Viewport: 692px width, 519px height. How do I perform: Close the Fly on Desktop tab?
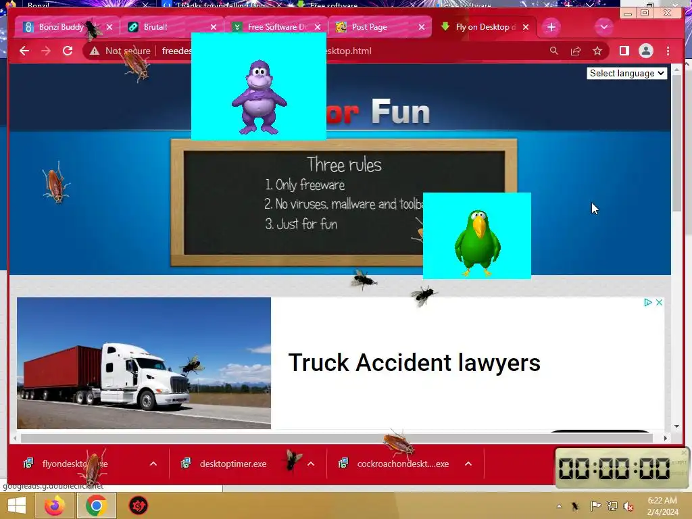pos(526,27)
